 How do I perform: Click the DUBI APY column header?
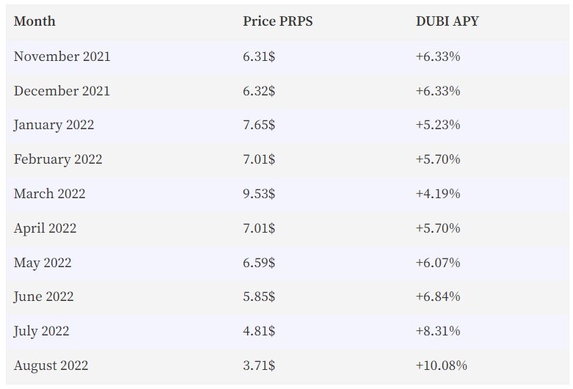[448, 21]
